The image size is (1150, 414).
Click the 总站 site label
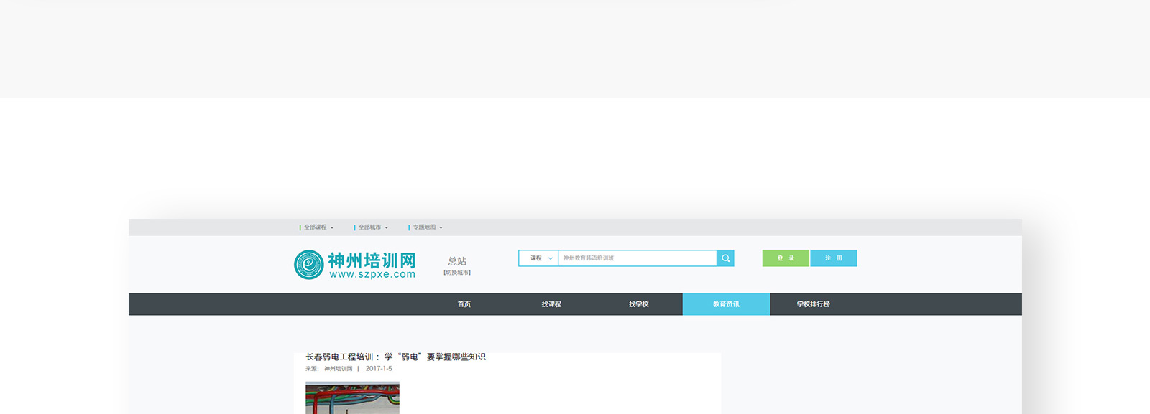coord(457,261)
